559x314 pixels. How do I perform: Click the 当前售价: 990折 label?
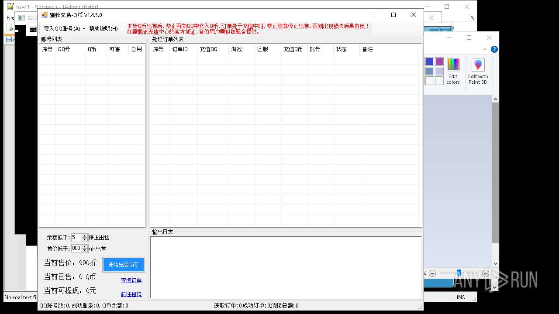pyautogui.click(x=70, y=263)
